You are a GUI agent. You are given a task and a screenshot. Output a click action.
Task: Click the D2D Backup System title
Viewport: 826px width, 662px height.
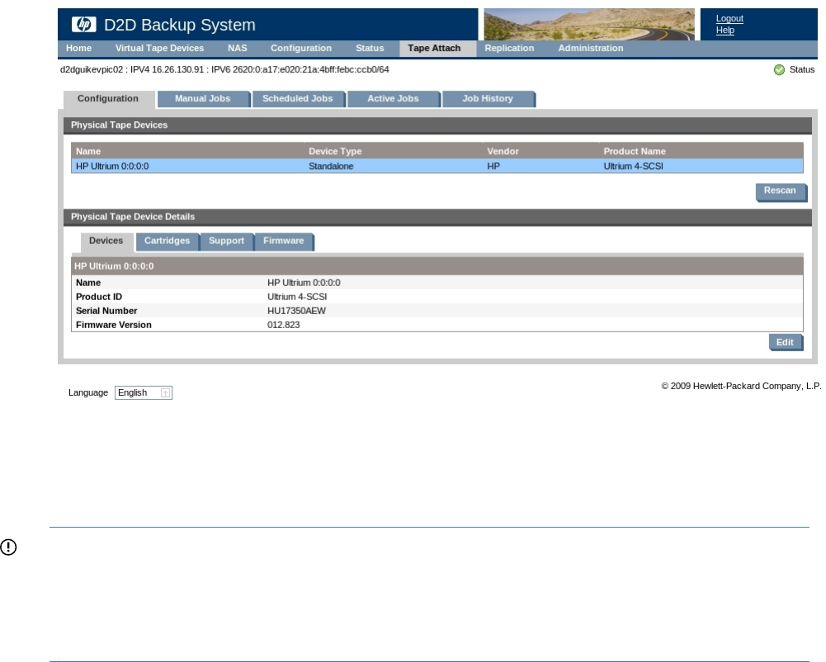tap(180, 25)
